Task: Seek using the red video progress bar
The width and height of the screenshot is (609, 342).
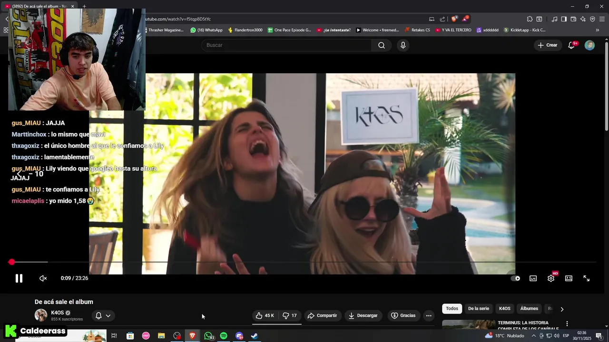Action: pos(302,262)
